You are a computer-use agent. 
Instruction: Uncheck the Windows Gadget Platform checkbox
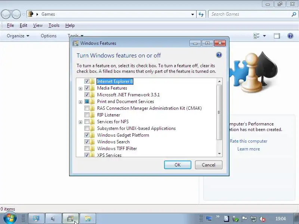click(87, 135)
